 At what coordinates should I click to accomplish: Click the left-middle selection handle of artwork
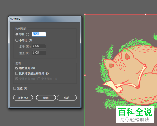pos(85,75)
